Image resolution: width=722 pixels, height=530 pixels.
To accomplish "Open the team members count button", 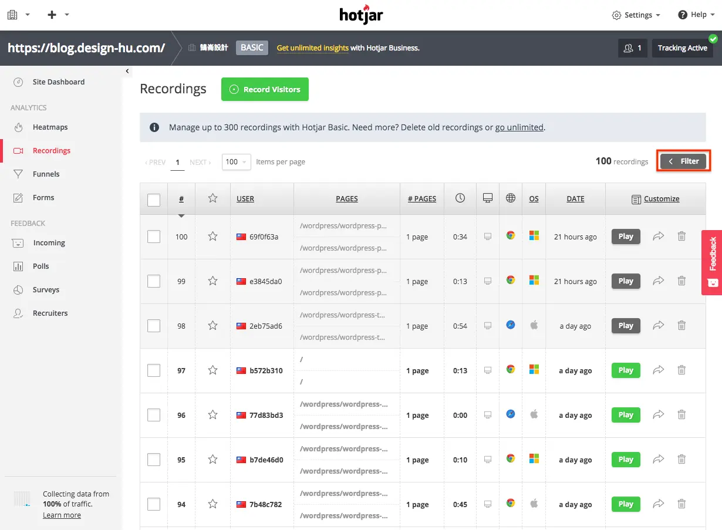I will (633, 48).
